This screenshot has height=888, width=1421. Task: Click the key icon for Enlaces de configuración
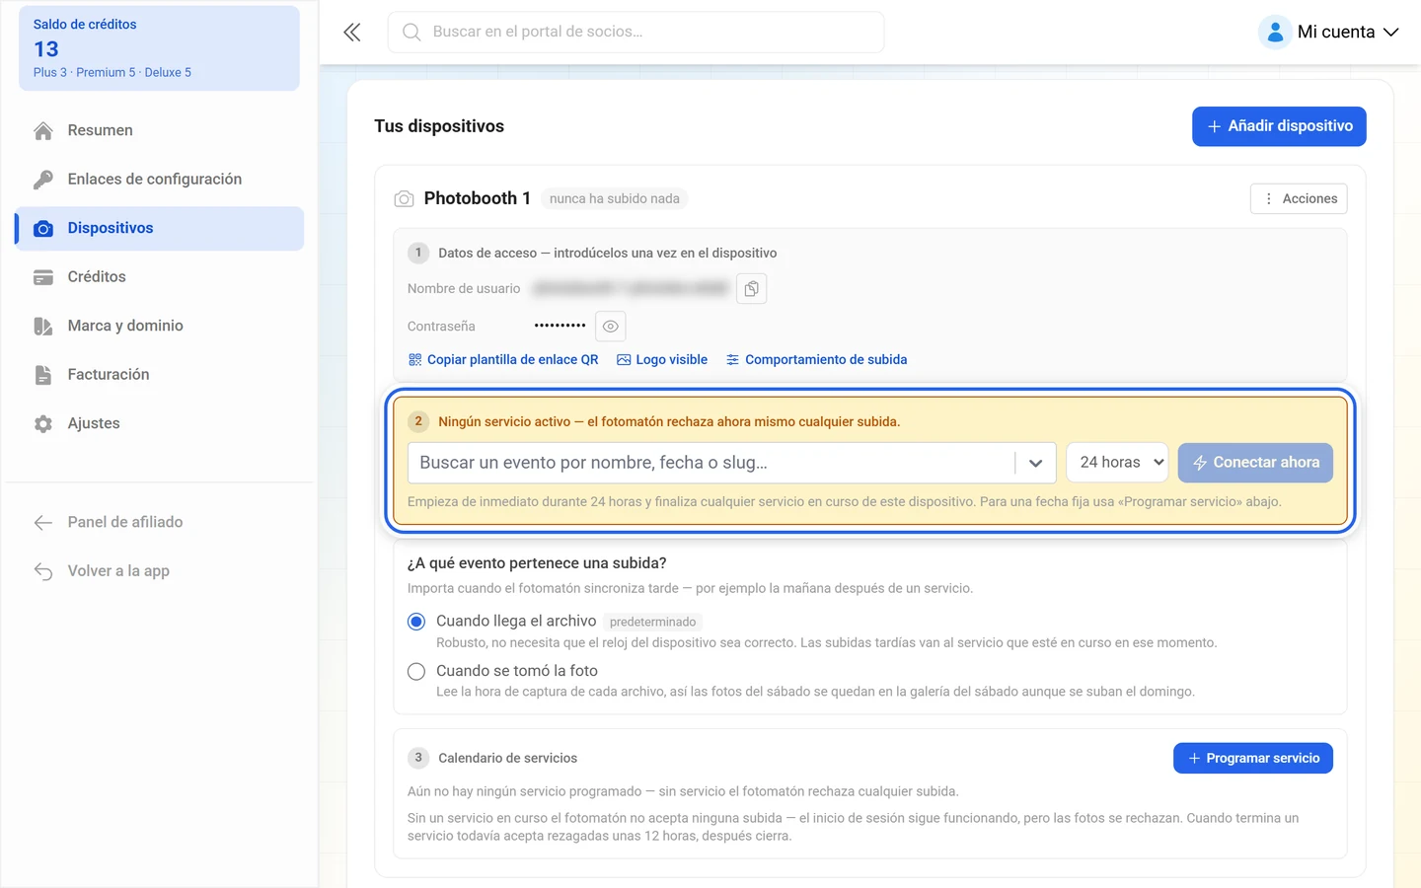coord(43,180)
